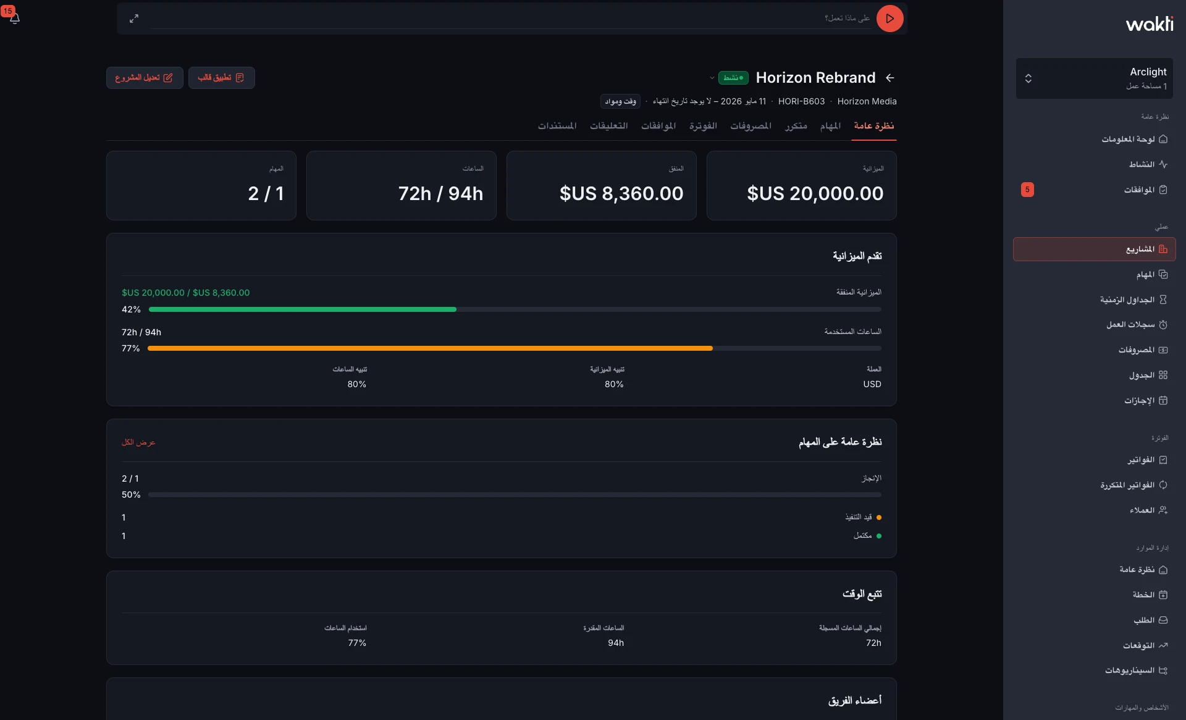Click the 2 / 1 tasks card

coord(201,185)
